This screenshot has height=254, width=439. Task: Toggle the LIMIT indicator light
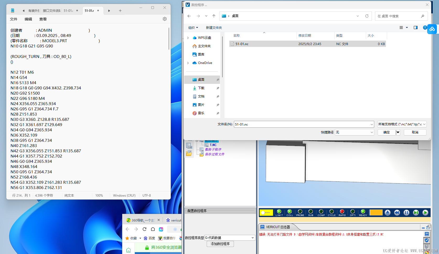click(x=279, y=212)
